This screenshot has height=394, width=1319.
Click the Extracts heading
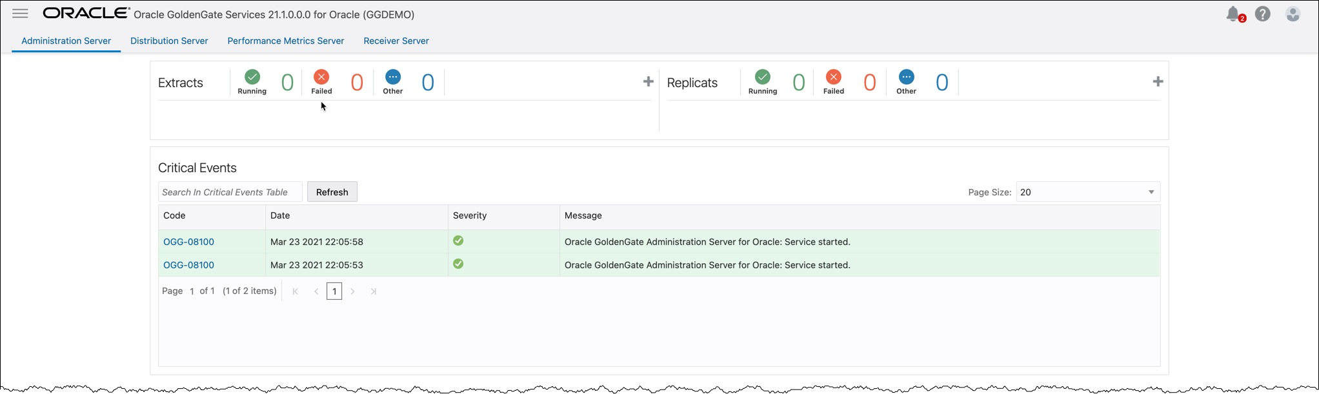pos(181,83)
